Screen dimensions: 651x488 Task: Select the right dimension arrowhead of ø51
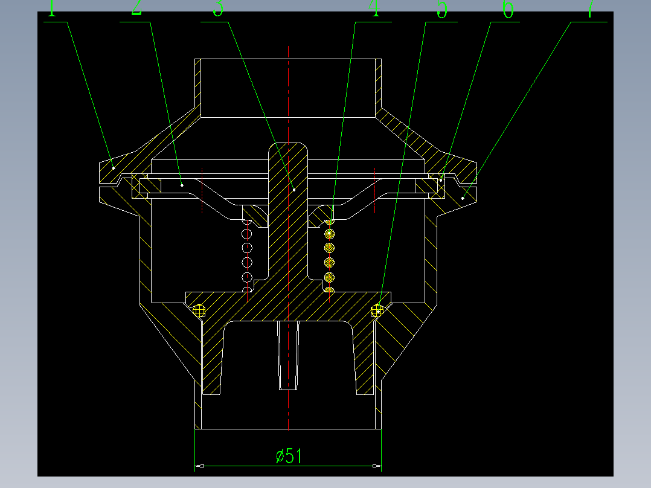(377, 466)
